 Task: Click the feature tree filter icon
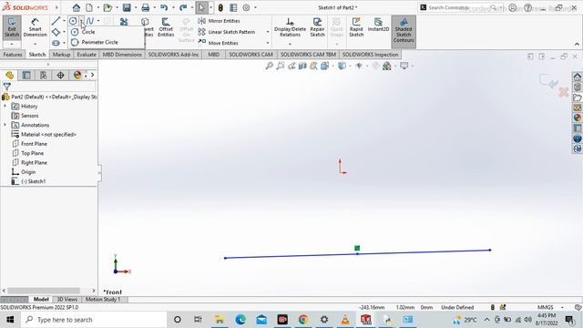coord(6,87)
